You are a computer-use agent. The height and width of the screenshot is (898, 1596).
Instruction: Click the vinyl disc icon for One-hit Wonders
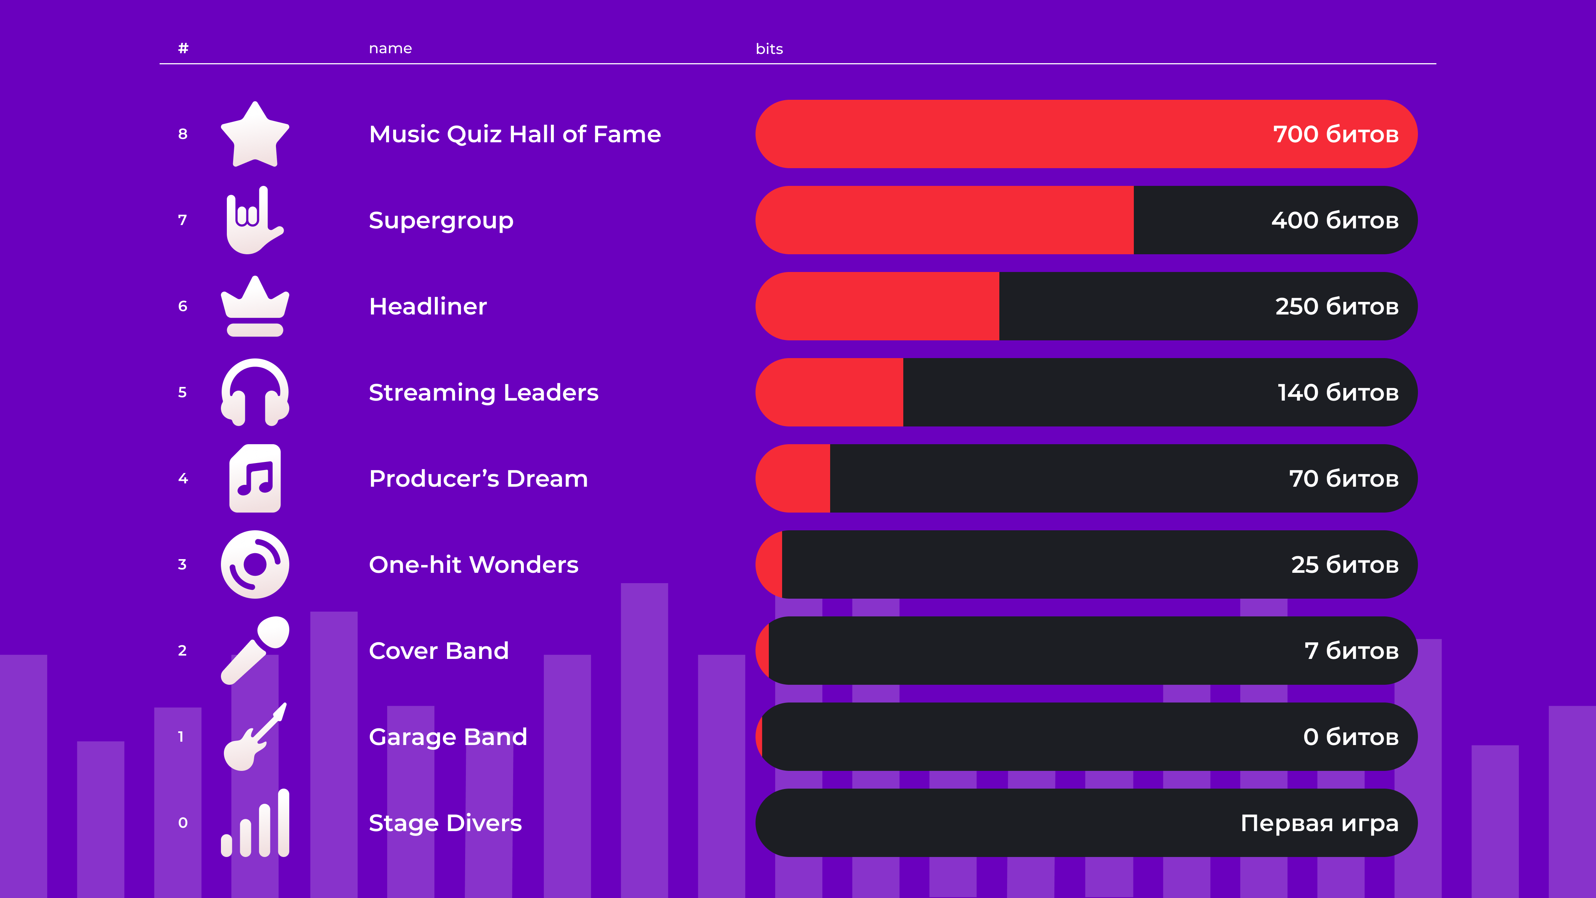tap(255, 565)
